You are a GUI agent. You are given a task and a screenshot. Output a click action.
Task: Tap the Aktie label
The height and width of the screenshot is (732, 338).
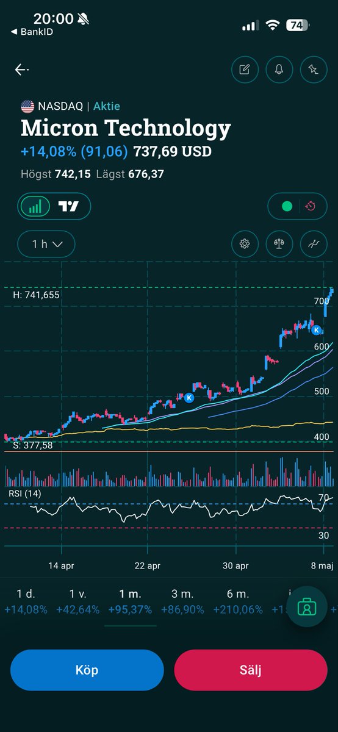(x=107, y=106)
